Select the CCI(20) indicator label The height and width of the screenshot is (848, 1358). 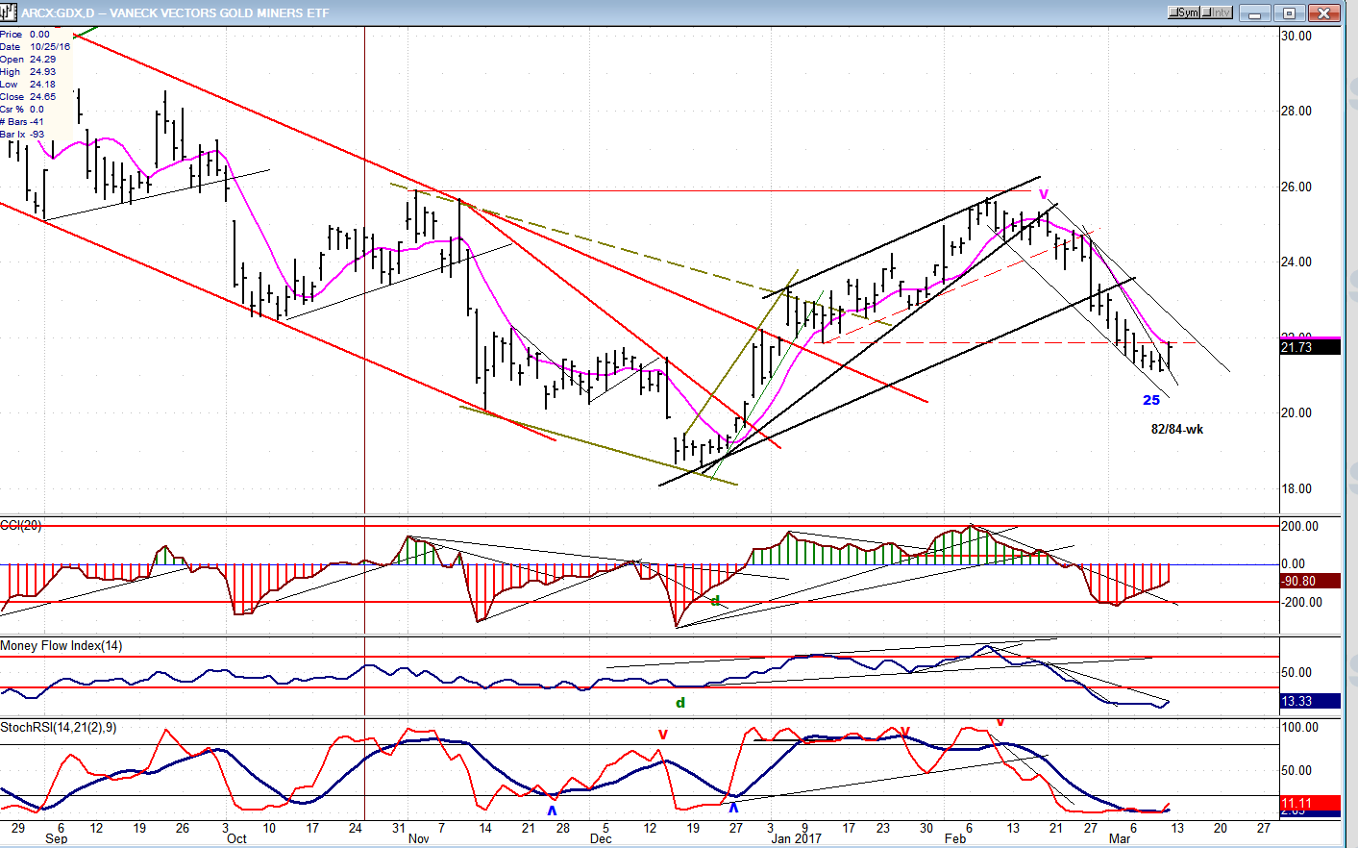21,525
